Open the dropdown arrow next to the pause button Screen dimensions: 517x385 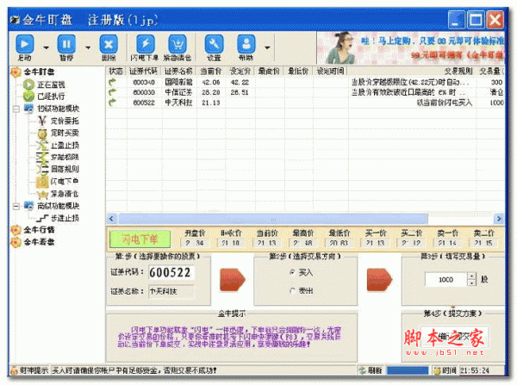pos(88,47)
